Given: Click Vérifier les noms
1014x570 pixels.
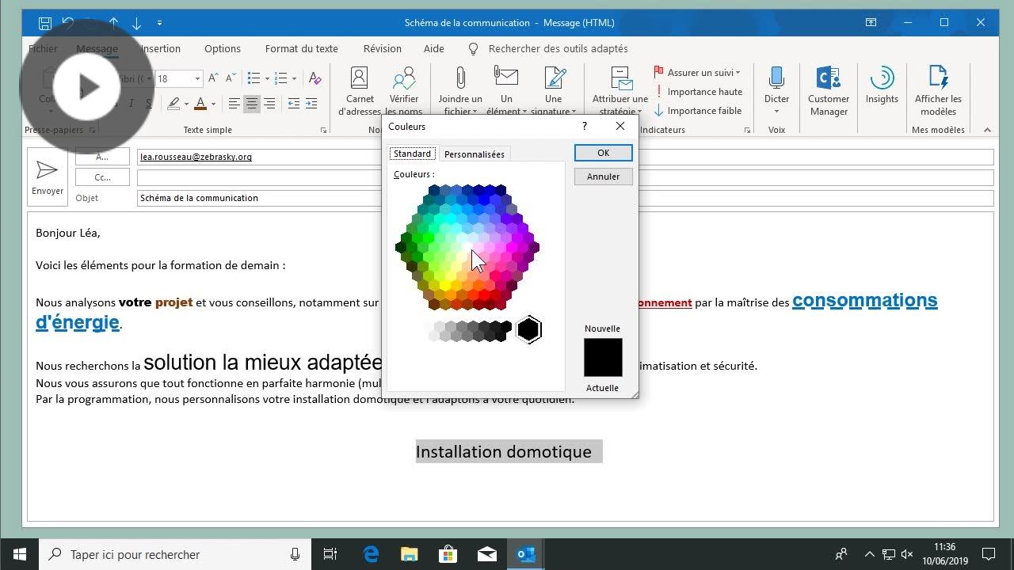Looking at the screenshot, I should [405, 89].
